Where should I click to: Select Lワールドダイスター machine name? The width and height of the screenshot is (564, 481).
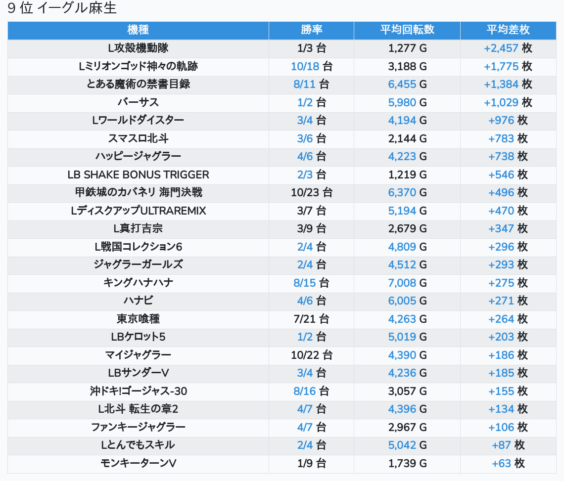point(138,121)
